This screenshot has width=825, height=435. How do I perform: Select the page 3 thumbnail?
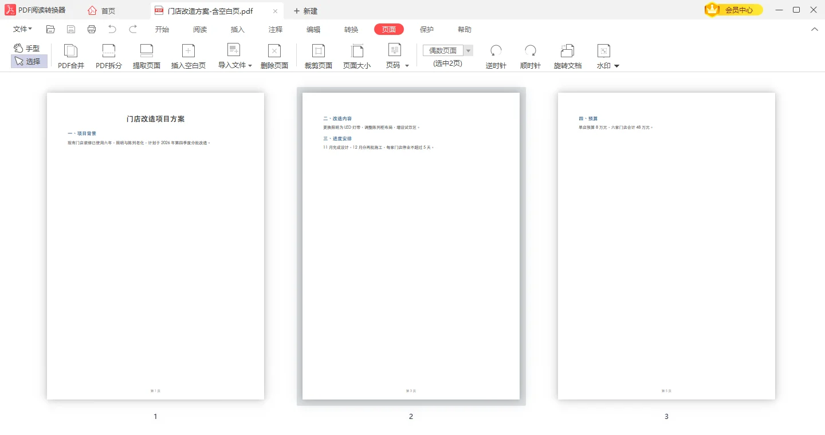(666, 246)
